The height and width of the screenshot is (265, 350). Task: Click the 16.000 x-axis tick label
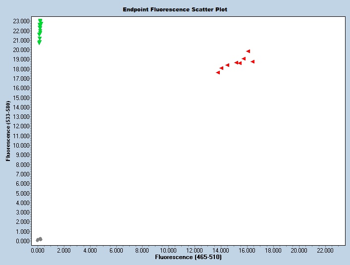tap(247, 251)
